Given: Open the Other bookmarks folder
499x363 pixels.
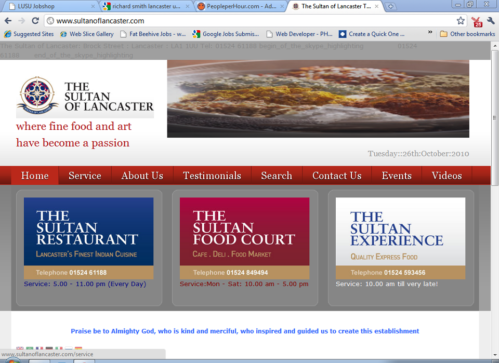Looking at the screenshot, I should coord(467,34).
